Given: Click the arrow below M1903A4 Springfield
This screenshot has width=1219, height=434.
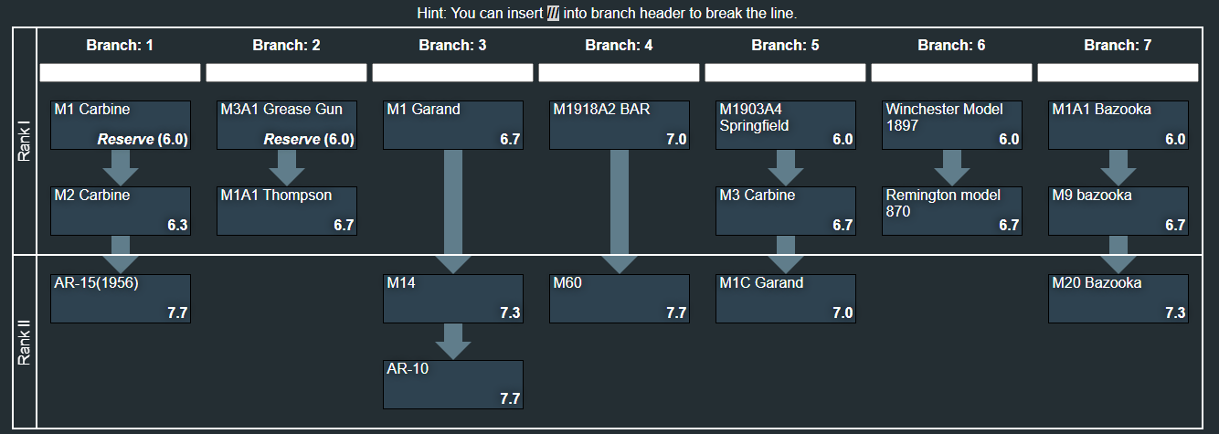Looking at the screenshot, I should (x=786, y=168).
